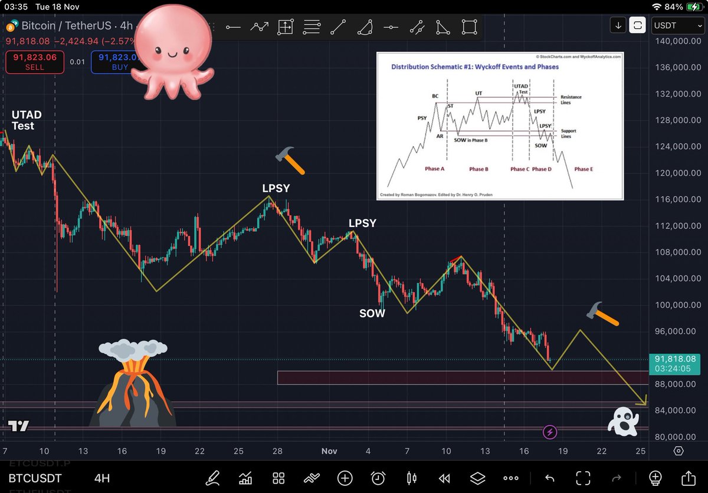This screenshot has height=493, width=708.
Task: Open the alarm clock alert icon
Action: click(378, 478)
